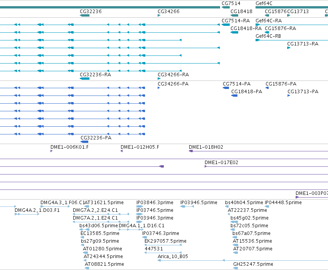Select the DME1-017E02 feature label
The height and width of the screenshot is (270, 328).
pyautogui.click(x=221, y=163)
